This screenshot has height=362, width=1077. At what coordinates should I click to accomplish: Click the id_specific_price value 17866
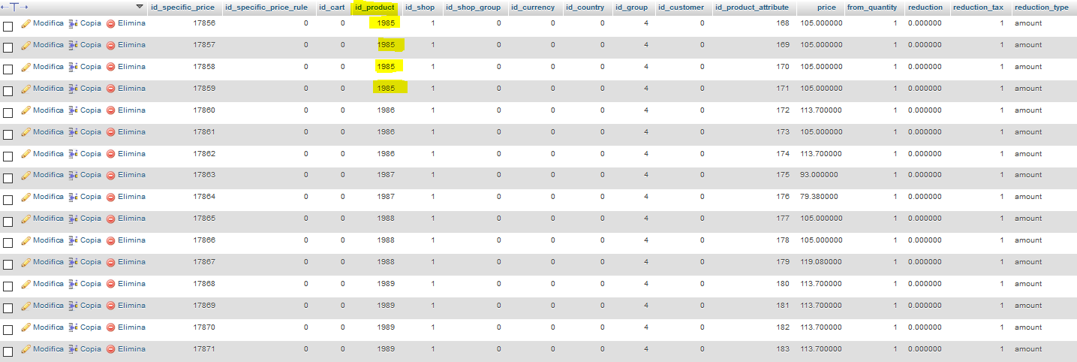tap(204, 240)
